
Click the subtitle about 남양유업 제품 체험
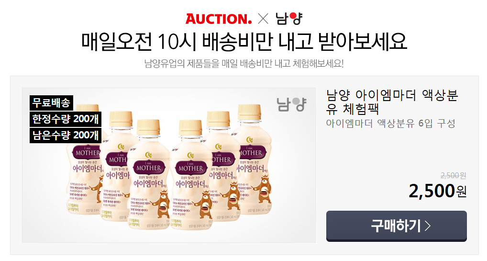(244, 64)
